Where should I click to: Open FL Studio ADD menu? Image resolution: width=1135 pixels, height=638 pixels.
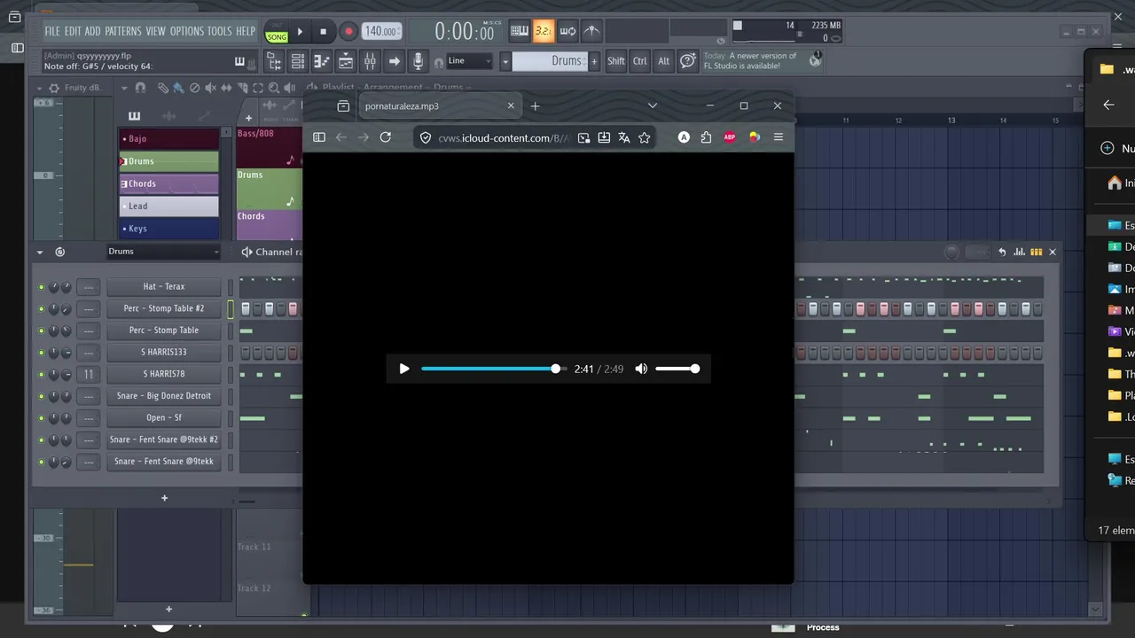[92, 31]
